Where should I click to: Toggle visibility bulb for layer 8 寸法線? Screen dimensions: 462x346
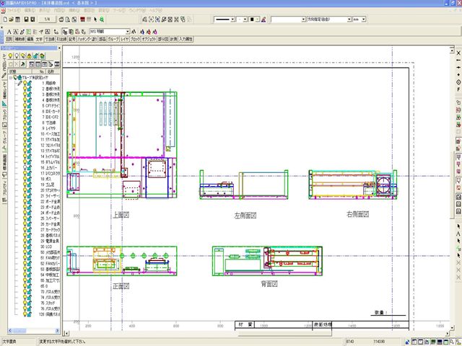(25, 123)
